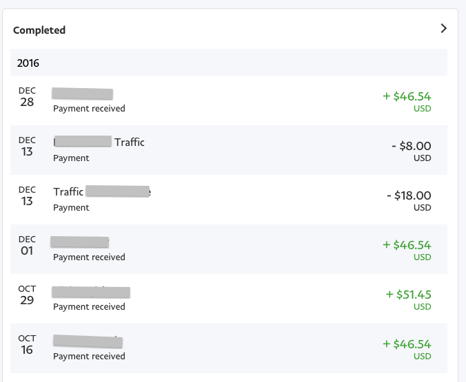The height and width of the screenshot is (382, 466).
Task: Select the 2016 year header
Action: (229, 63)
